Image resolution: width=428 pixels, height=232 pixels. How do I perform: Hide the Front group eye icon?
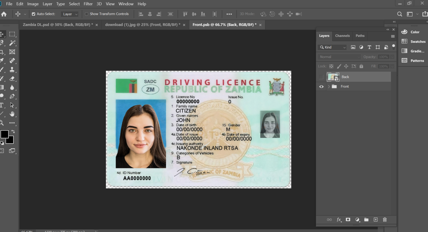point(321,87)
